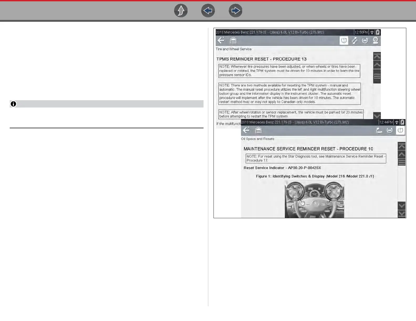Tap back arrow on Tire and Wheel Service screen

coord(221,40)
